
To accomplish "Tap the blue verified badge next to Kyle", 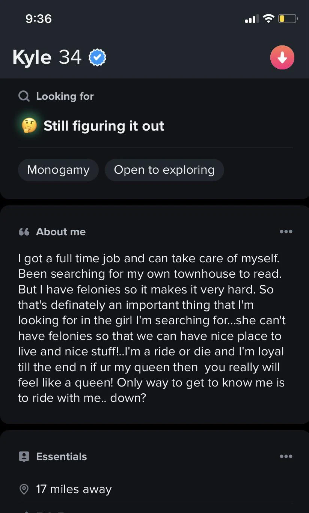I will click(x=97, y=58).
